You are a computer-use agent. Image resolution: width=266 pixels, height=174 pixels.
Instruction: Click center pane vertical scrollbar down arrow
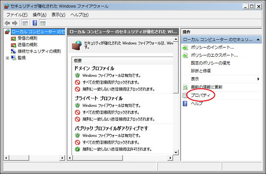pos(176,152)
